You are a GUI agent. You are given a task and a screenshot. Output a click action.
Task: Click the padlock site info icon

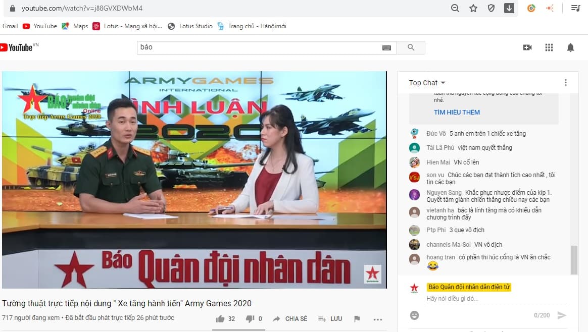[x=12, y=8]
